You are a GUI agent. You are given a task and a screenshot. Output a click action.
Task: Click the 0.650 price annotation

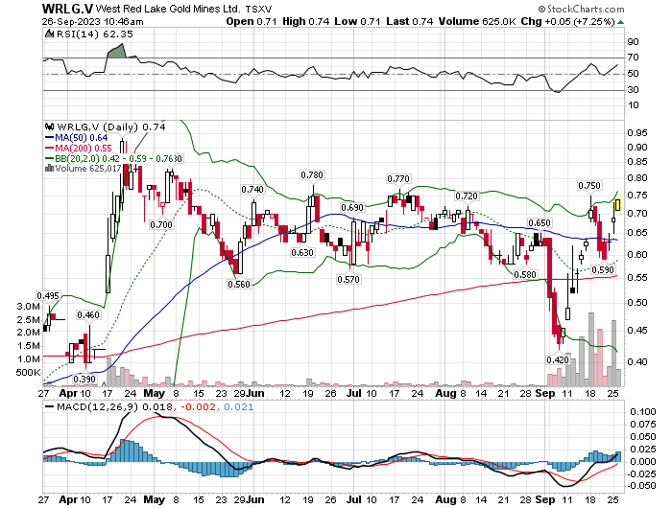tap(540, 223)
